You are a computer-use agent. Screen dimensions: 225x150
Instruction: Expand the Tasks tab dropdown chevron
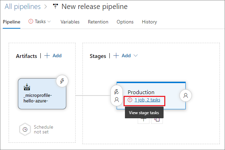49,21
